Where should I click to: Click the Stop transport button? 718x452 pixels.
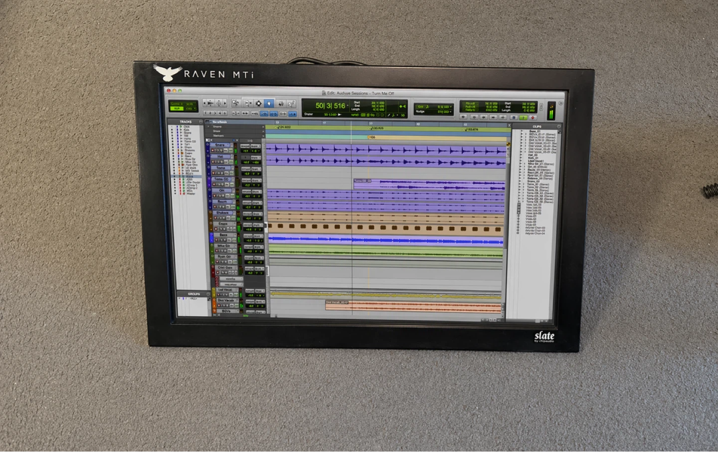[x=514, y=117]
